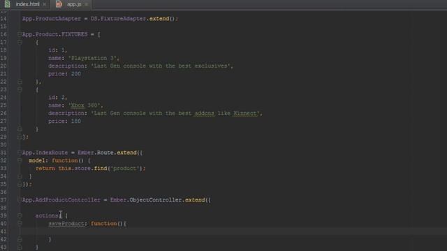This screenshot has width=447, height=251.
Task: Click fold end marker on line 29
Action: click(20, 137)
